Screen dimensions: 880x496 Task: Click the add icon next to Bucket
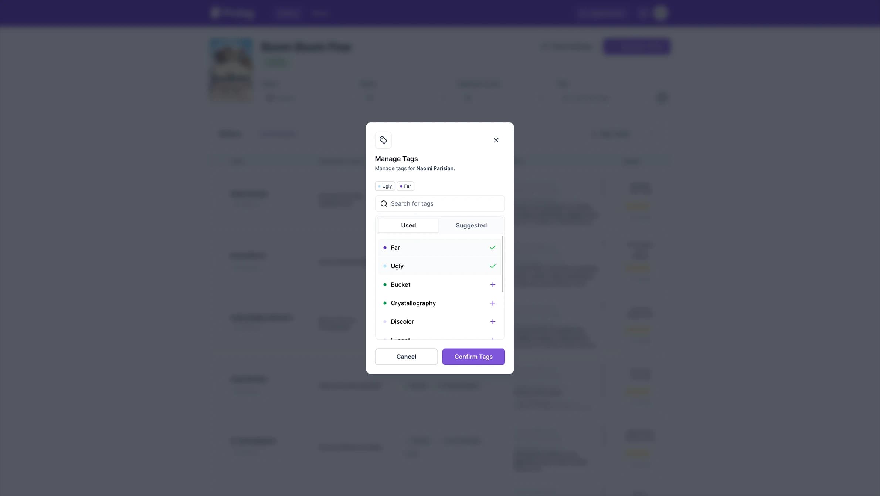493,284
